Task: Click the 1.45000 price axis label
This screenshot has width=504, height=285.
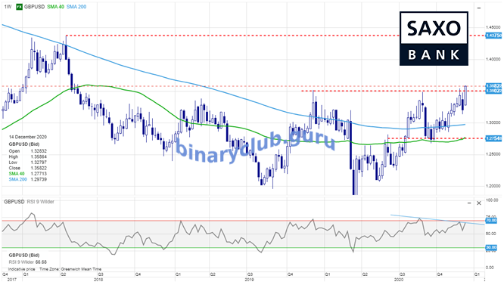Action: click(493, 27)
